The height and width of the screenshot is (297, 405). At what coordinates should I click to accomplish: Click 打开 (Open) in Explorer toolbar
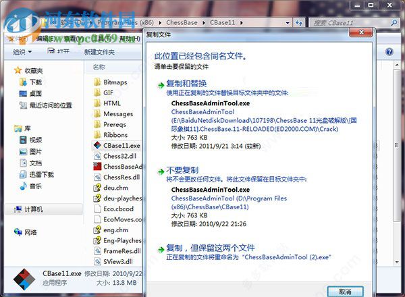(59, 52)
